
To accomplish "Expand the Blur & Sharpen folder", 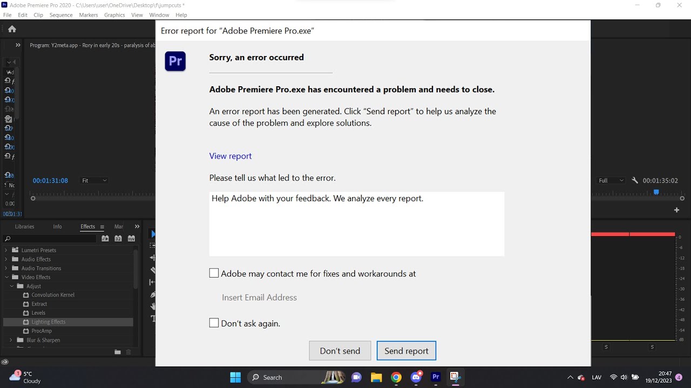I will pyautogui.click(x=11, y=340).
